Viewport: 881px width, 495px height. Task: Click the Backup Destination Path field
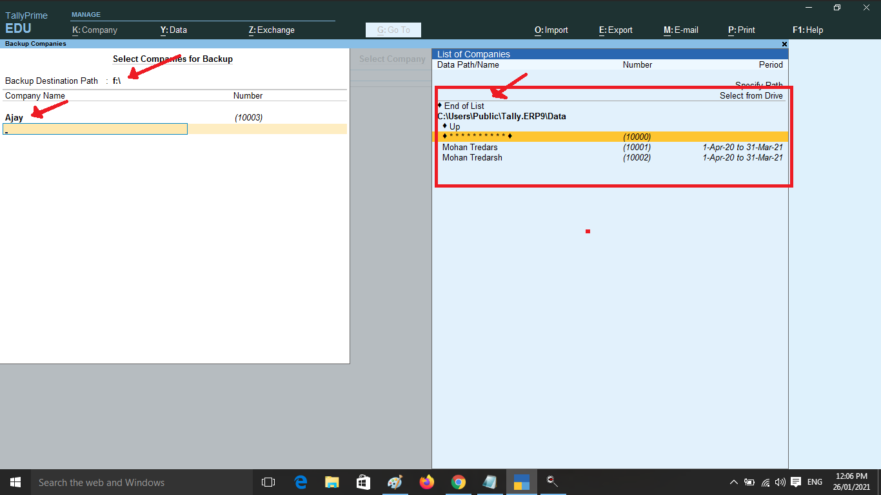click(117, 81)
